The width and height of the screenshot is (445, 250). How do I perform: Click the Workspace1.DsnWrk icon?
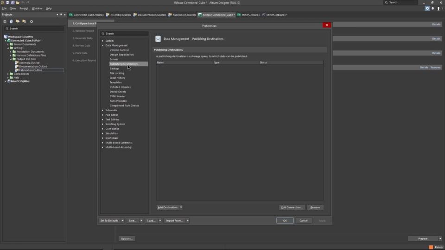6,37
